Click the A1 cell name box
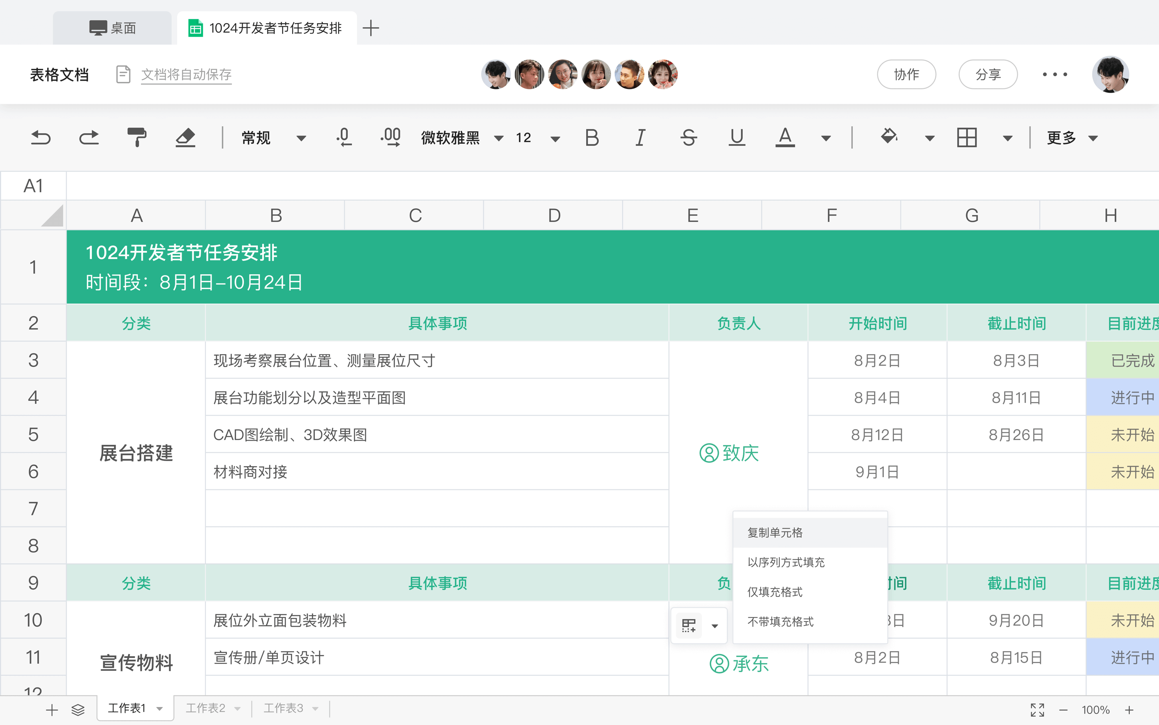 [33, 186]
